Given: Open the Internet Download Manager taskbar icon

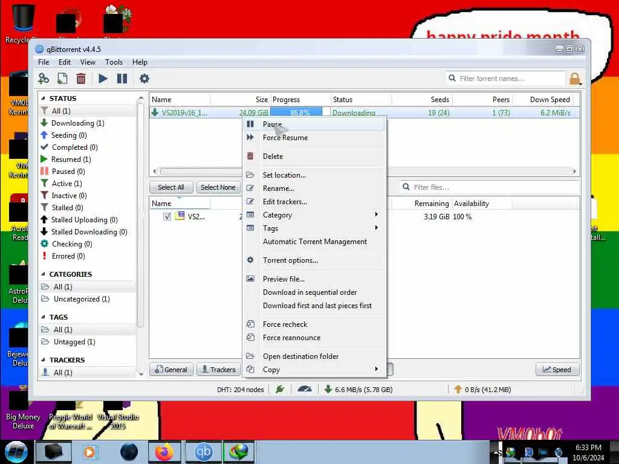Looking at the screenshot, I should click(239, 452).
